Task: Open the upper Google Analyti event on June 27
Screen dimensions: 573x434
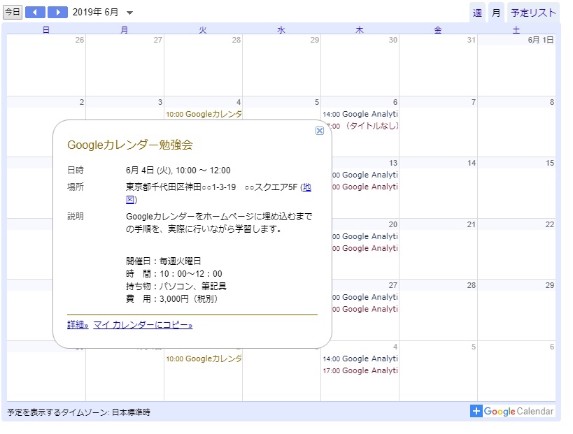Action: (x=365, y=297)
